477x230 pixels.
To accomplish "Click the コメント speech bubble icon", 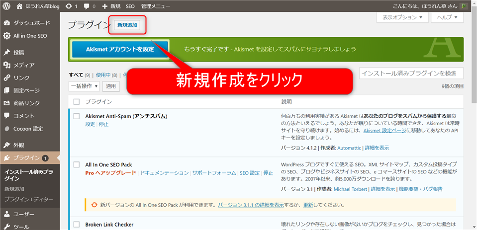I will (x=6, y=116).
